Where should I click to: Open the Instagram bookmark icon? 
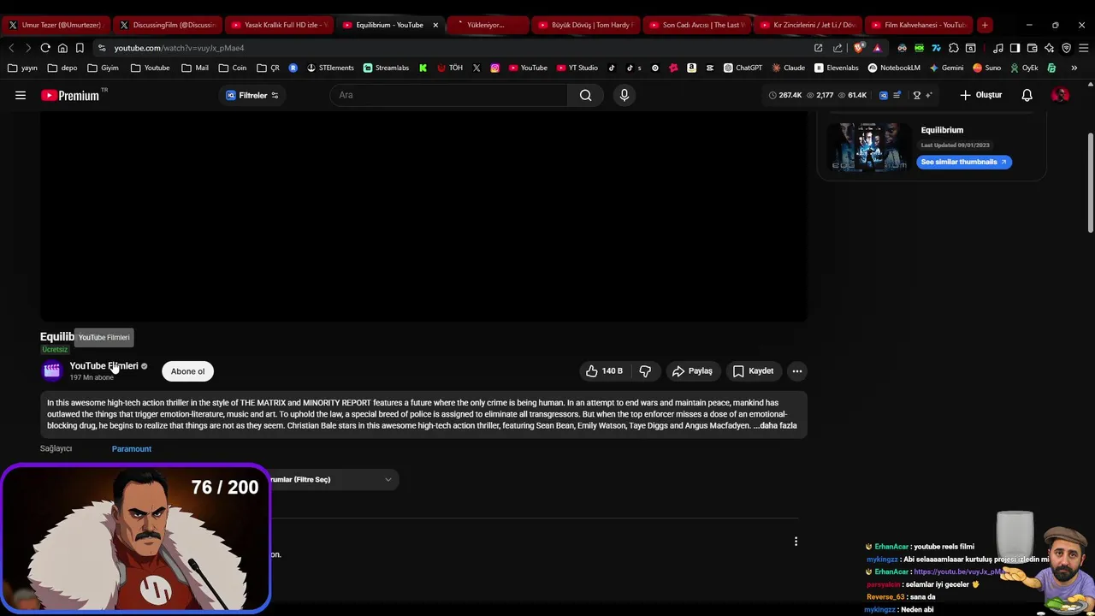click(x=494, y=68)
